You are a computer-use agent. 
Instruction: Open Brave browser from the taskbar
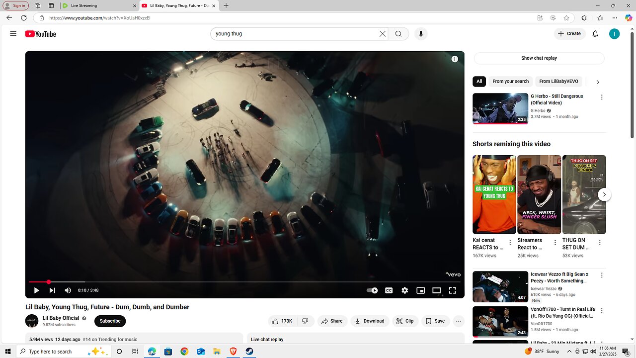coord(233,352)
